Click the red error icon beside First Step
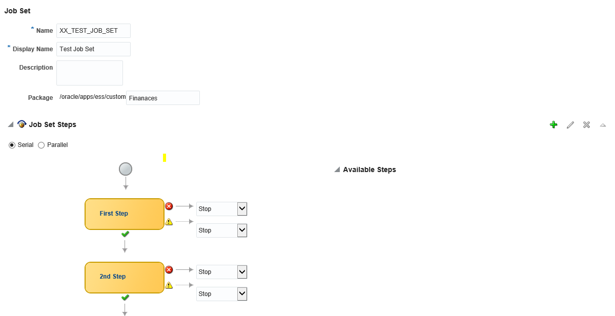Viewport: 615px width, 316px height. pos(169,206)
